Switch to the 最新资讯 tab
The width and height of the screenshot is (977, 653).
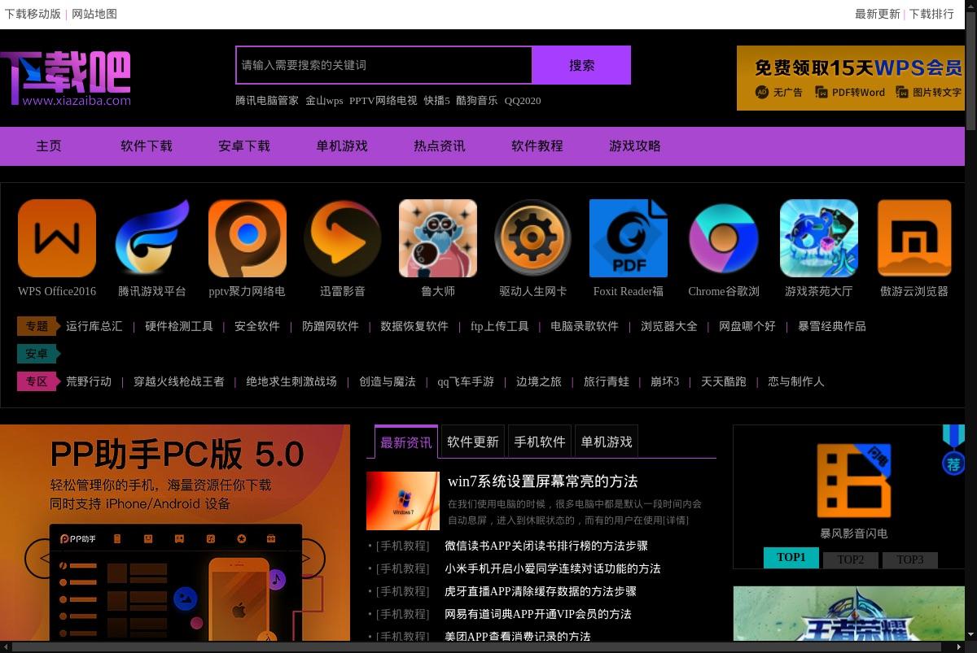[x=406, y=442]
